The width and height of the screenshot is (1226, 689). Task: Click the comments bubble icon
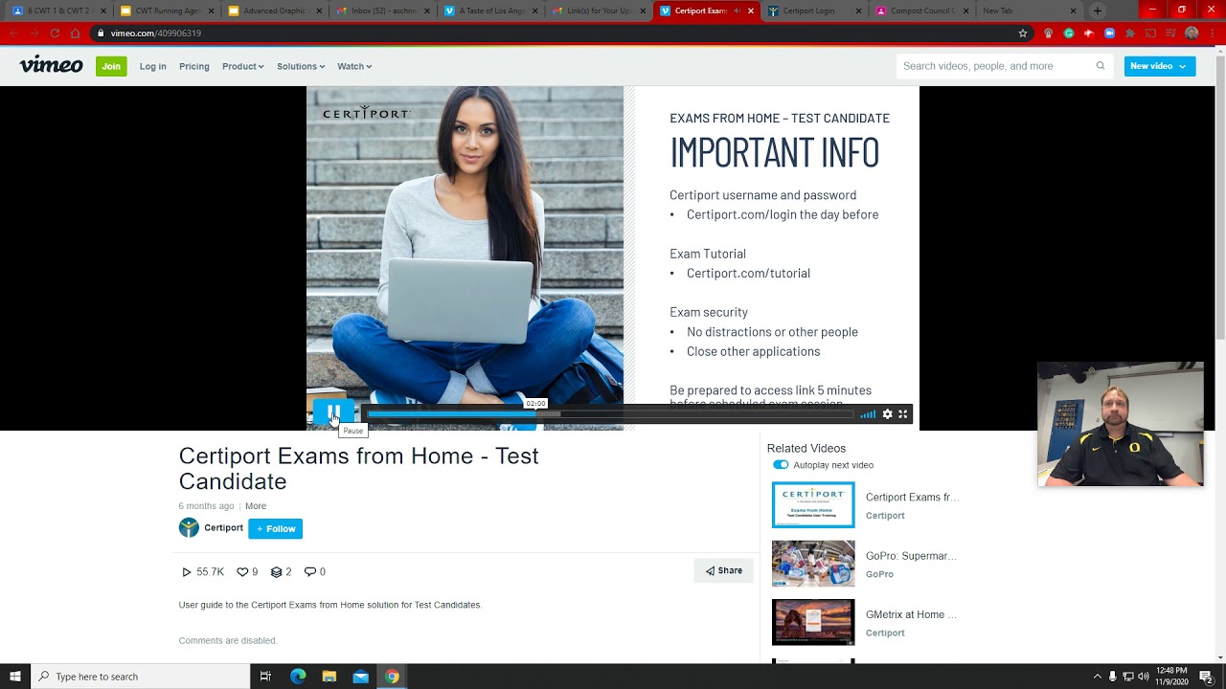[x=309, y=572]
